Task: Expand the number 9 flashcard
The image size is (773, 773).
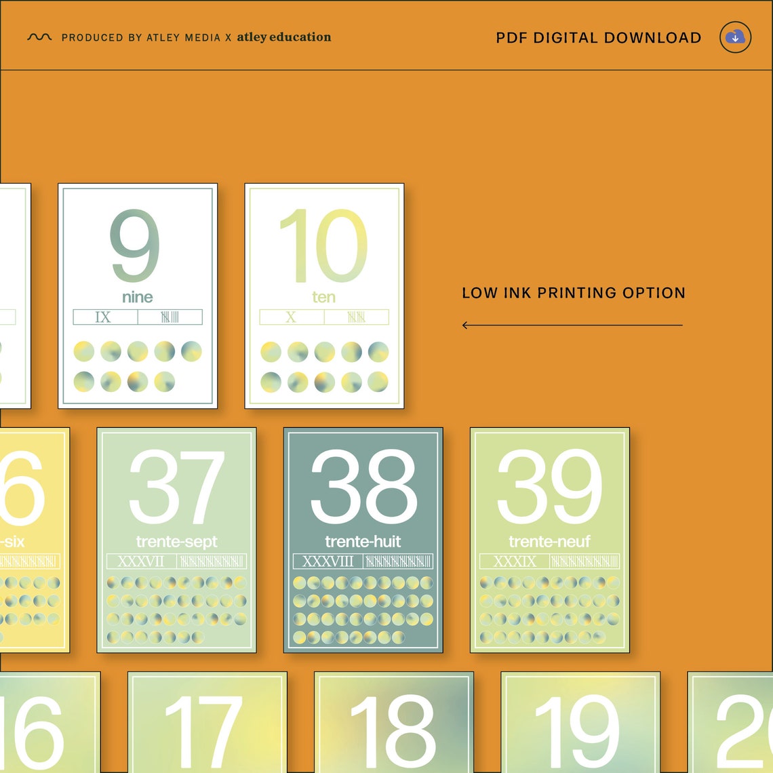Action: point(138,295)
